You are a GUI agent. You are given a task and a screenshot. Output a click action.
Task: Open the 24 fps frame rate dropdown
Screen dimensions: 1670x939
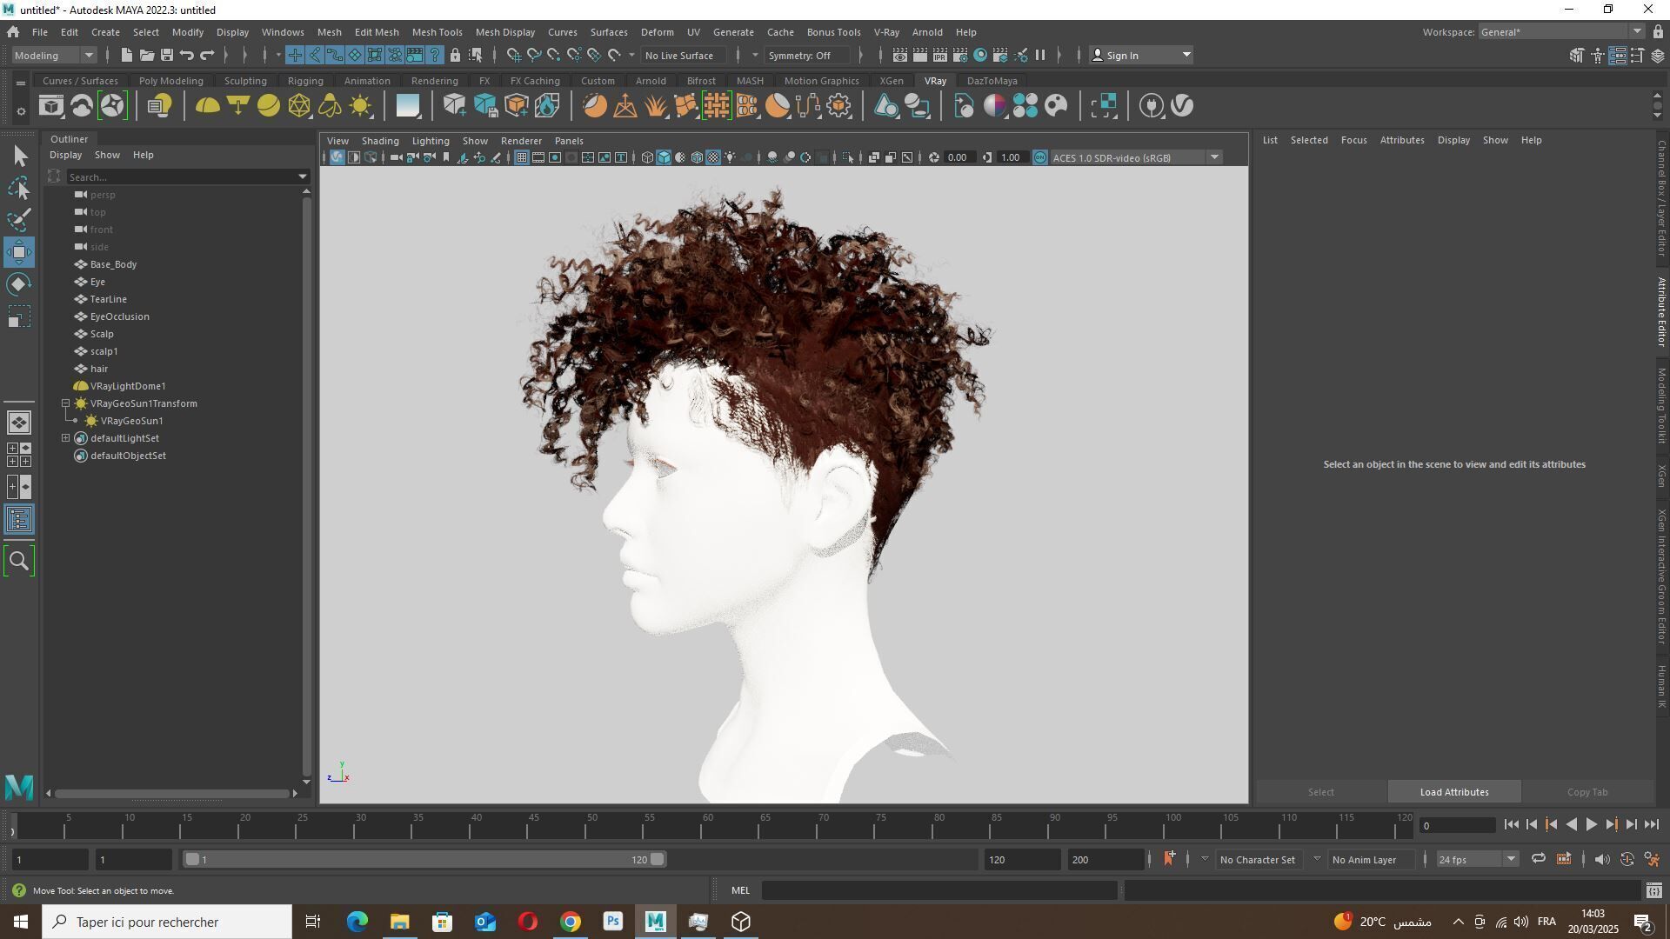(x=1476, y=859)
